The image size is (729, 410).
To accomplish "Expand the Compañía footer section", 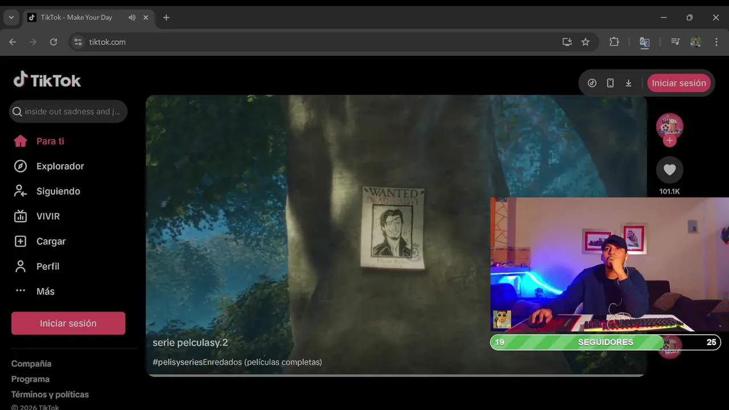I will 31,364.
